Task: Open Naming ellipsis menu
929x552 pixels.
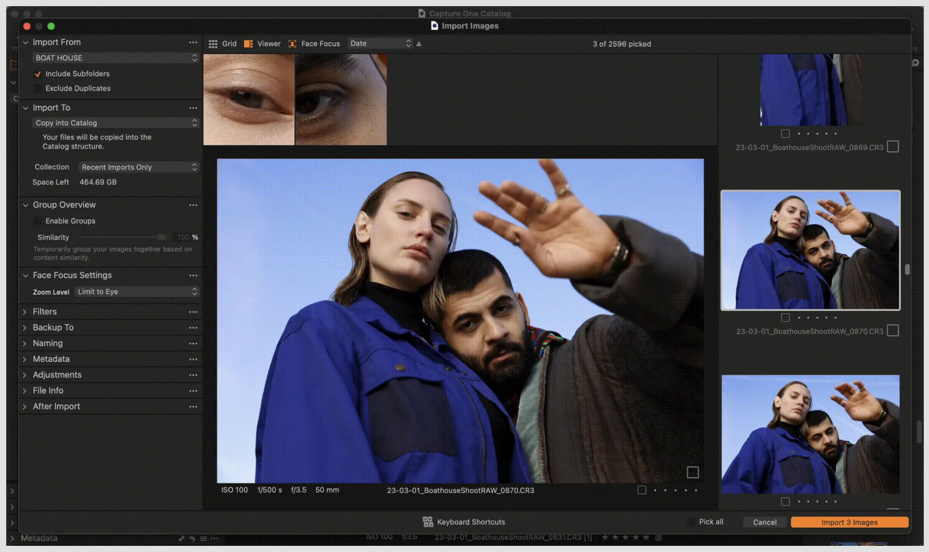Action: click(x=193, y=343)
